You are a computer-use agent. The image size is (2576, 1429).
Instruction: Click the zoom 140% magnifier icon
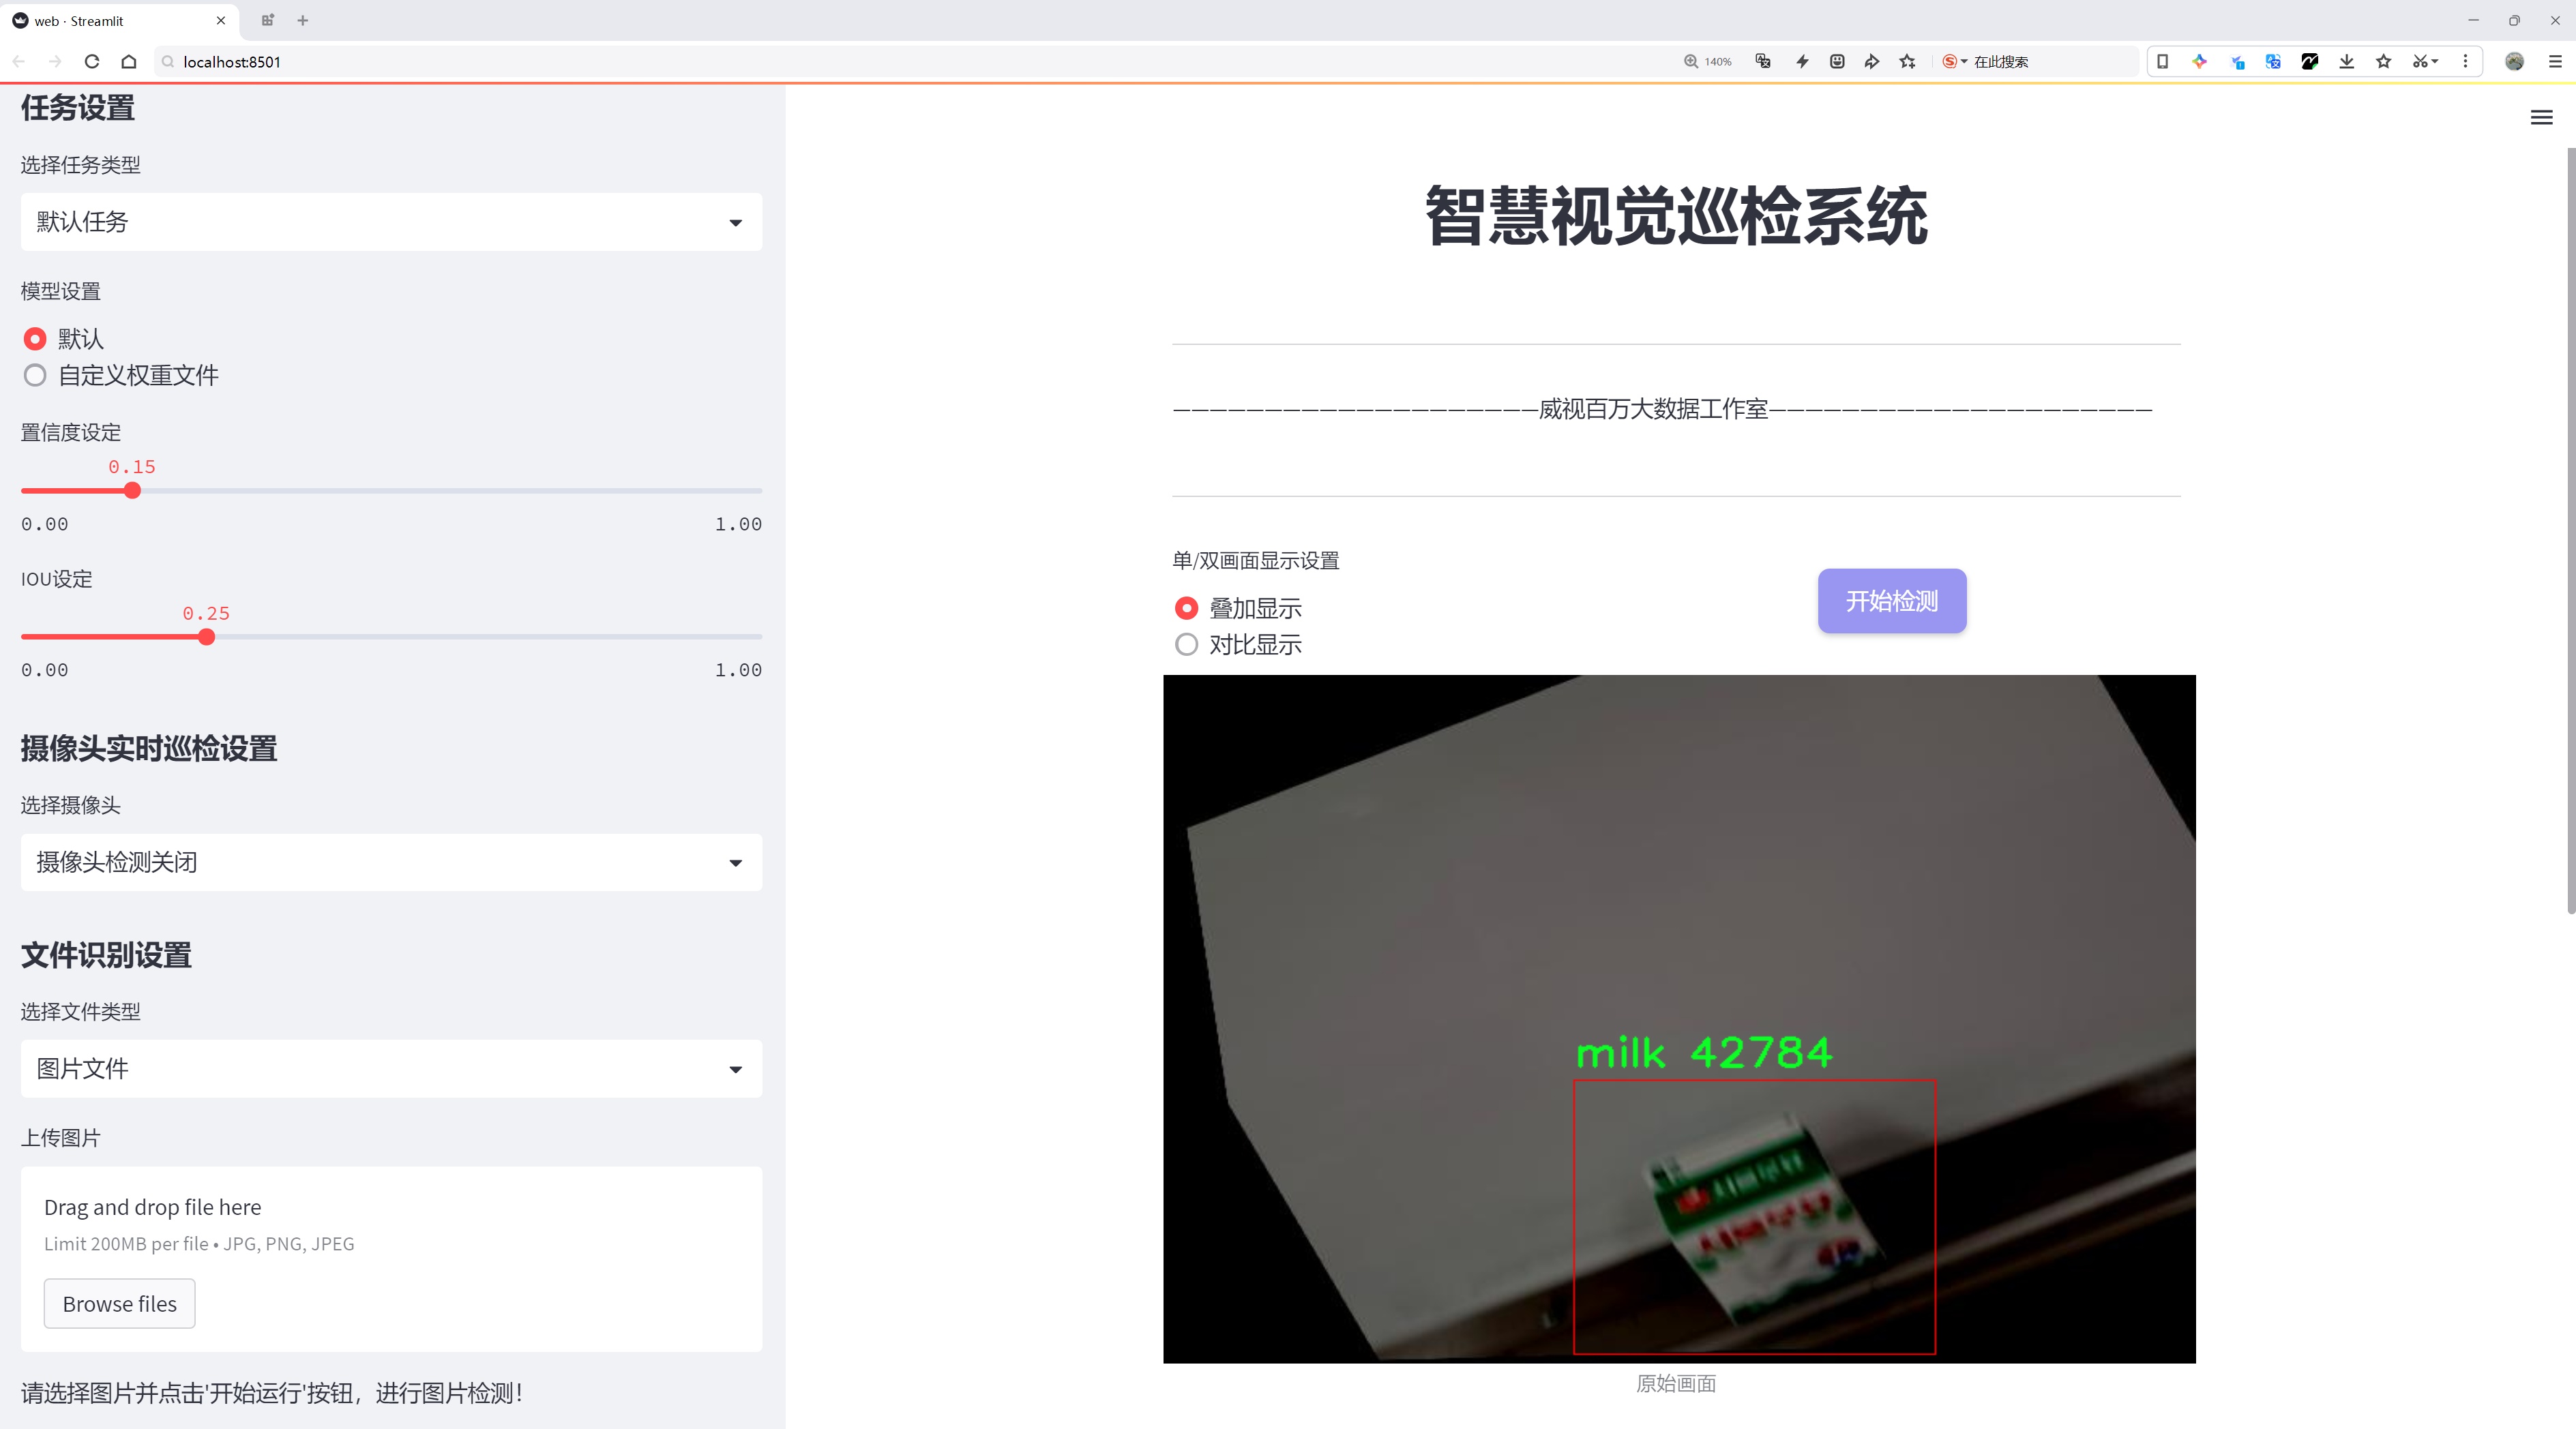(1691, 62)
